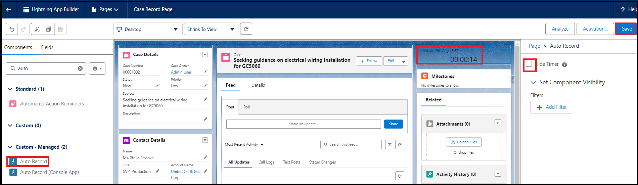Click the Case Details briefcase icon
This screenshot has width=638, height=185.
pyautogui.click(x=127, y=55)
